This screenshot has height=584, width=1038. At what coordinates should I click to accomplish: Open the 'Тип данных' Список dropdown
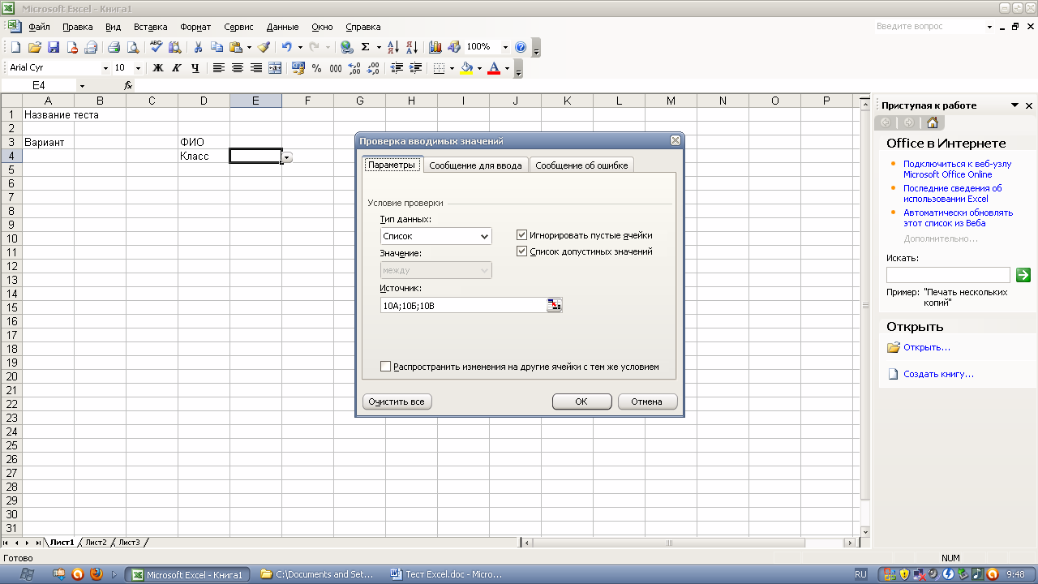pos(484,236)
